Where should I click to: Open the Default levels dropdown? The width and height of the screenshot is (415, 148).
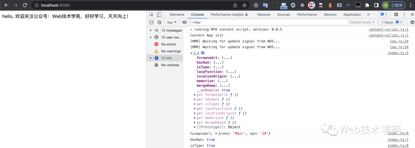[362, 23]
